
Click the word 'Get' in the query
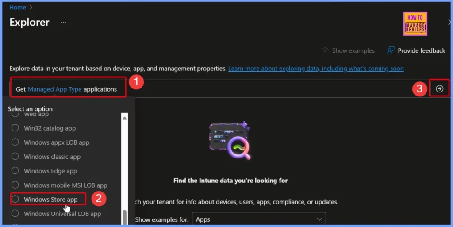coord(21,89)
